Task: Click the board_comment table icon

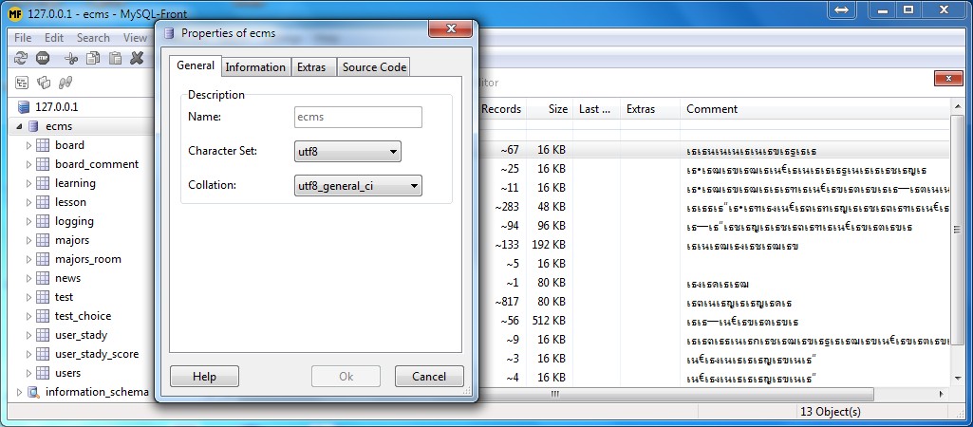Action: click(43, 164)
